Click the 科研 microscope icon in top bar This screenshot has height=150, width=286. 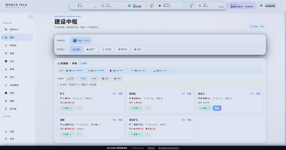click(x=103, y=6)
